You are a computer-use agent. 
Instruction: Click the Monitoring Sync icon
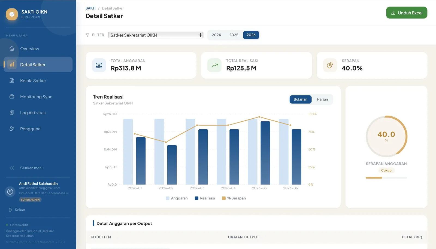coord(12,97)
